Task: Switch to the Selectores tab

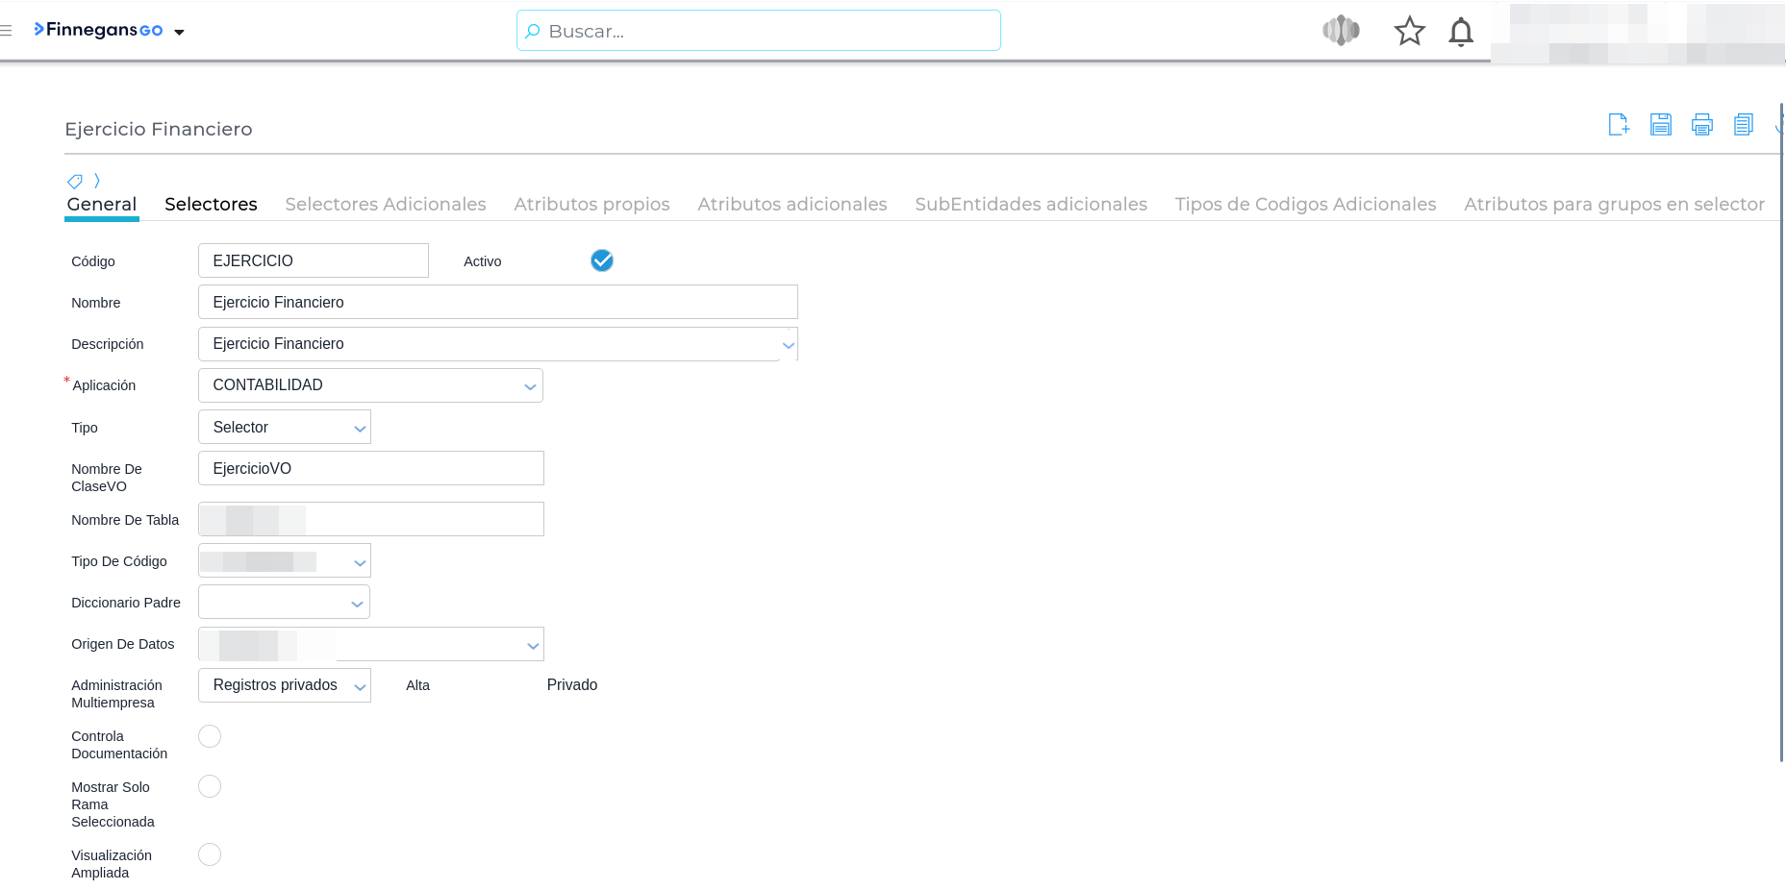Action: click(x=211, y=204)
